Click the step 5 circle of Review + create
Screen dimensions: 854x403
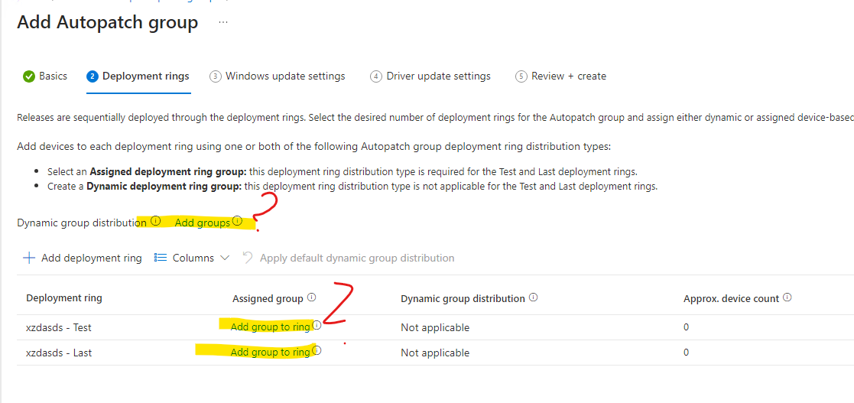(521, 76)
